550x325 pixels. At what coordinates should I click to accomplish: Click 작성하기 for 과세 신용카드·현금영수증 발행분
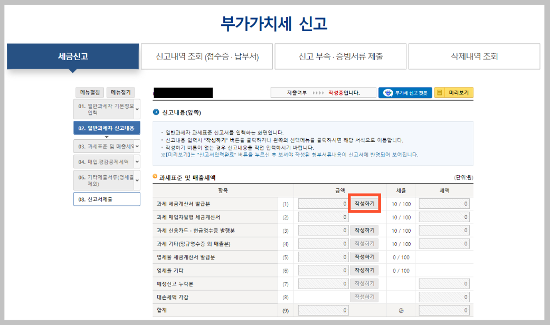pyautogui.click(x=364, y=230)
